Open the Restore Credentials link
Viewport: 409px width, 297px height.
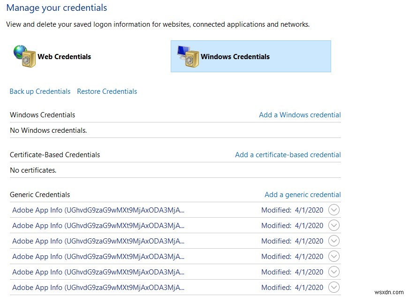(107, 91)
